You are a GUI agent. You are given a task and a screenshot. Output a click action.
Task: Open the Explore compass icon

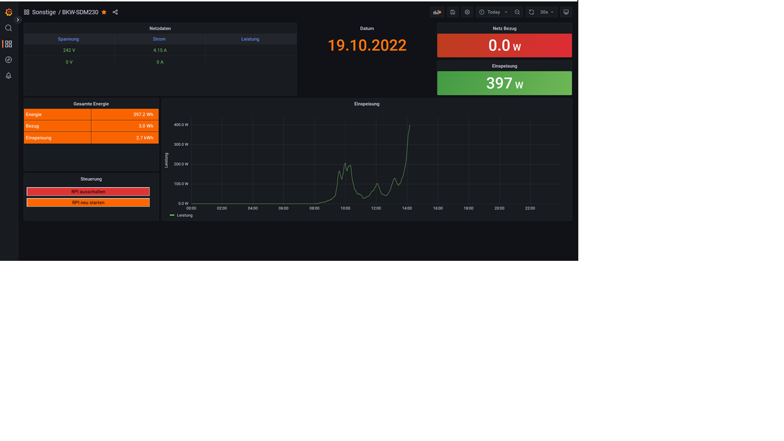point(9,60)
